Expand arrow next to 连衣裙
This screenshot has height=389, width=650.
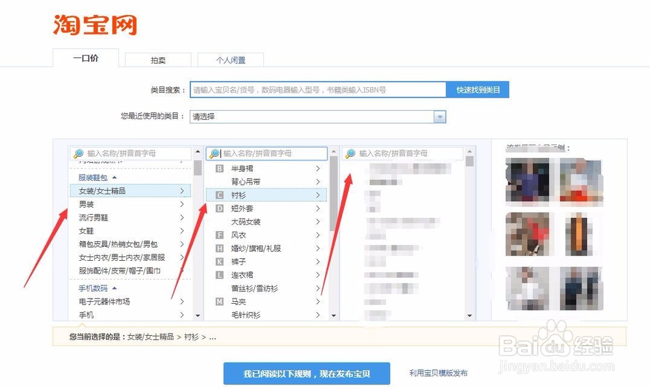coord(318,275)
